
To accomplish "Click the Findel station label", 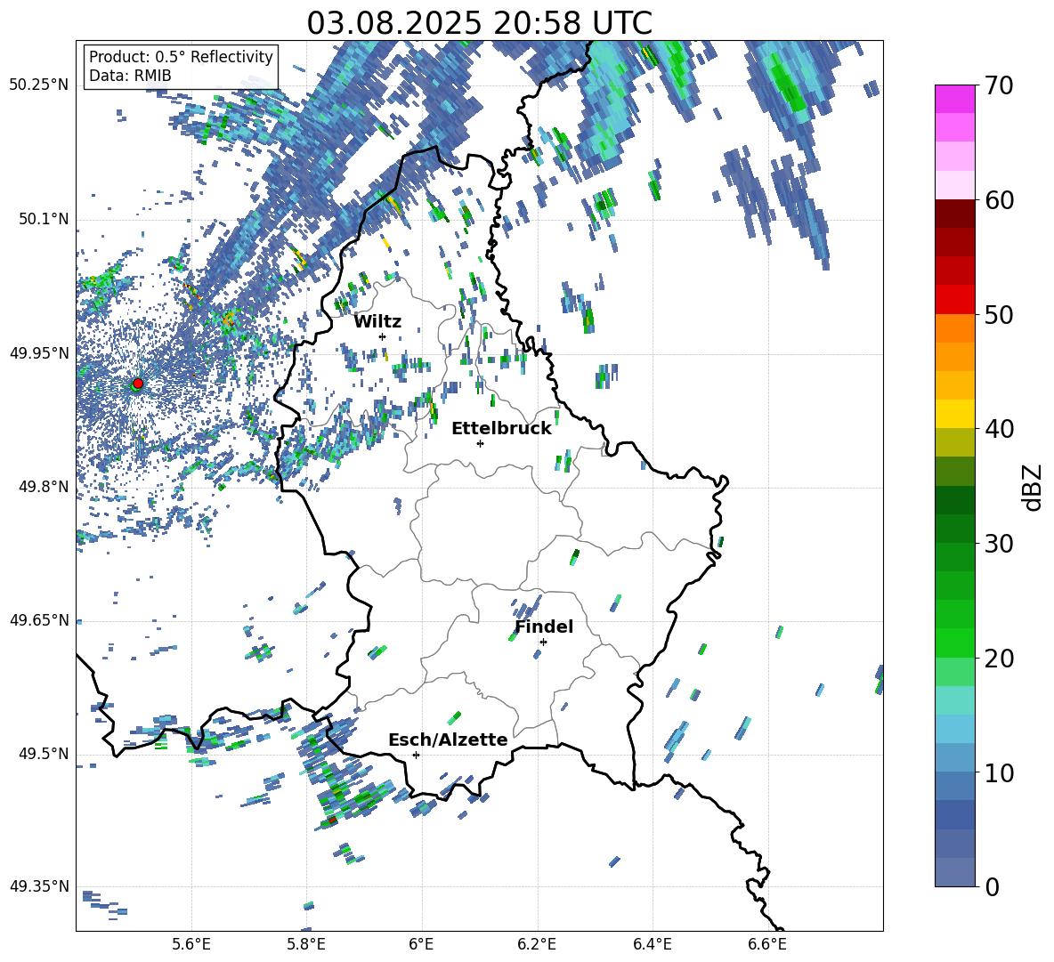I will click(x=544, y=627).
